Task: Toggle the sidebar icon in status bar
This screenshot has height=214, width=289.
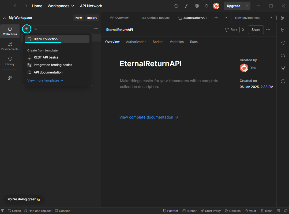Action: click(2, 211)
